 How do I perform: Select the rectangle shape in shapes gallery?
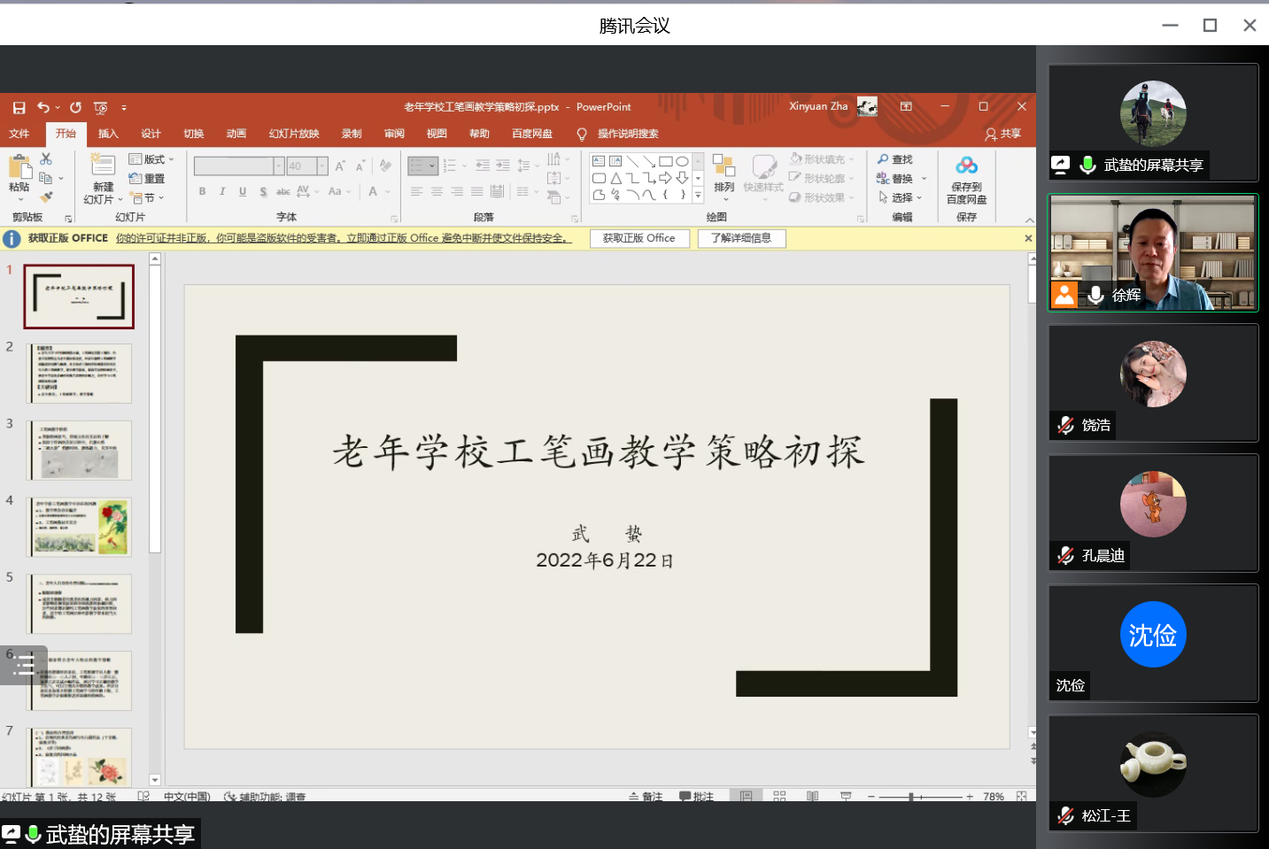pyautogui.click(x=665, y=161)
